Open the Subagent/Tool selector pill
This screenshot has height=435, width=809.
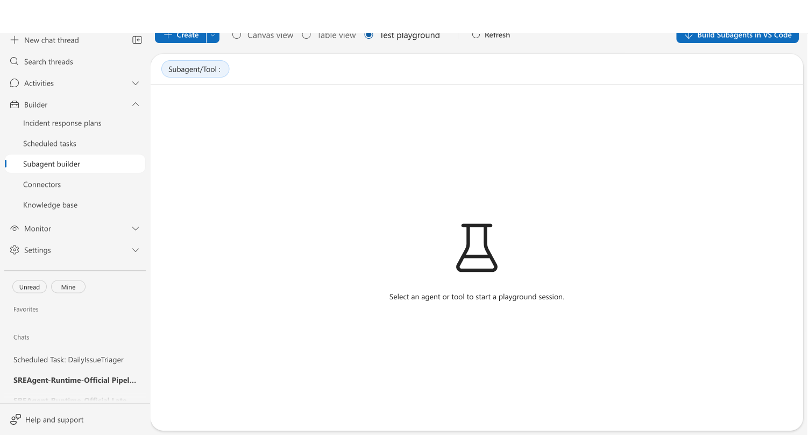[x=195, y=69]
